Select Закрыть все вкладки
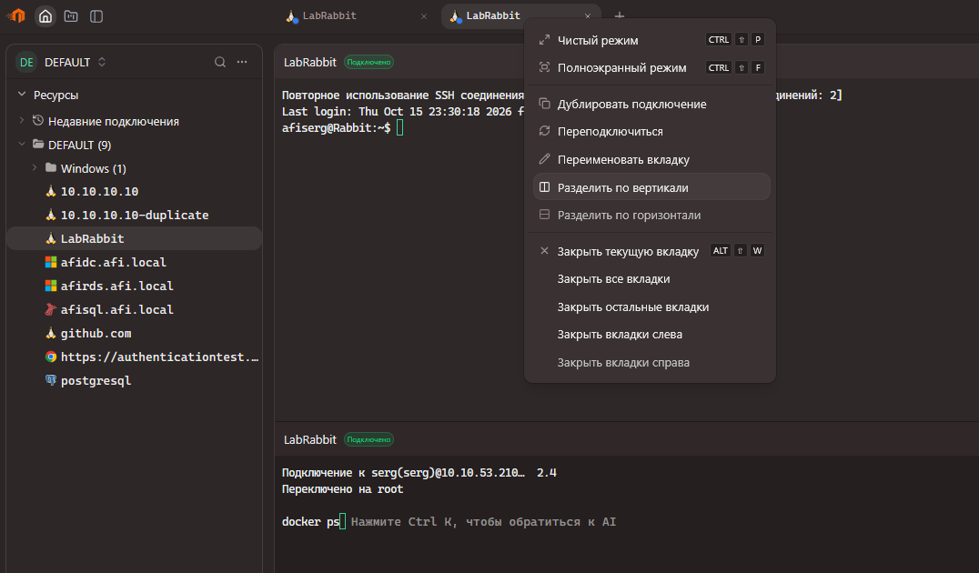Screen dimensions: 979x573 651,279
